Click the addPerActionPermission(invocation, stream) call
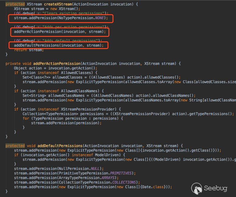 [60, 32]
